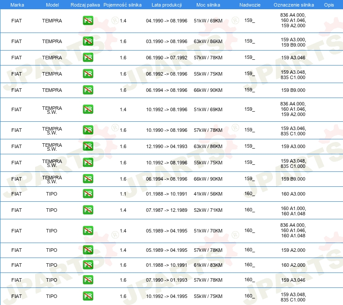
Task: Click the 51kW / 70KM power cell
Action: tap(208, 231)
